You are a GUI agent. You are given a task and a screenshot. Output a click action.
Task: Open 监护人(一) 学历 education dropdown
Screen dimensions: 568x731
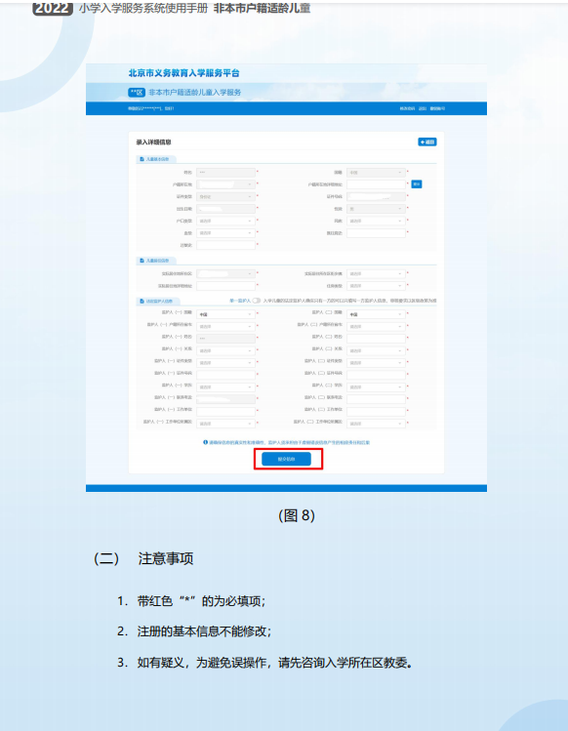tap(225, 386)
